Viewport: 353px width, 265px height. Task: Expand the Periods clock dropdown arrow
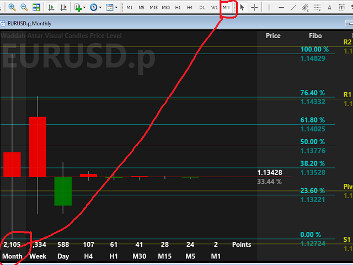coord(100,7)
